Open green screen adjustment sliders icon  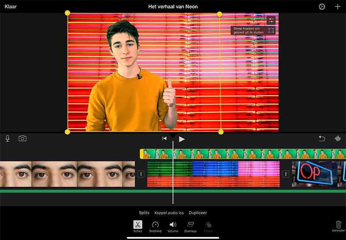pyautogui.click(x=271, y=20)
